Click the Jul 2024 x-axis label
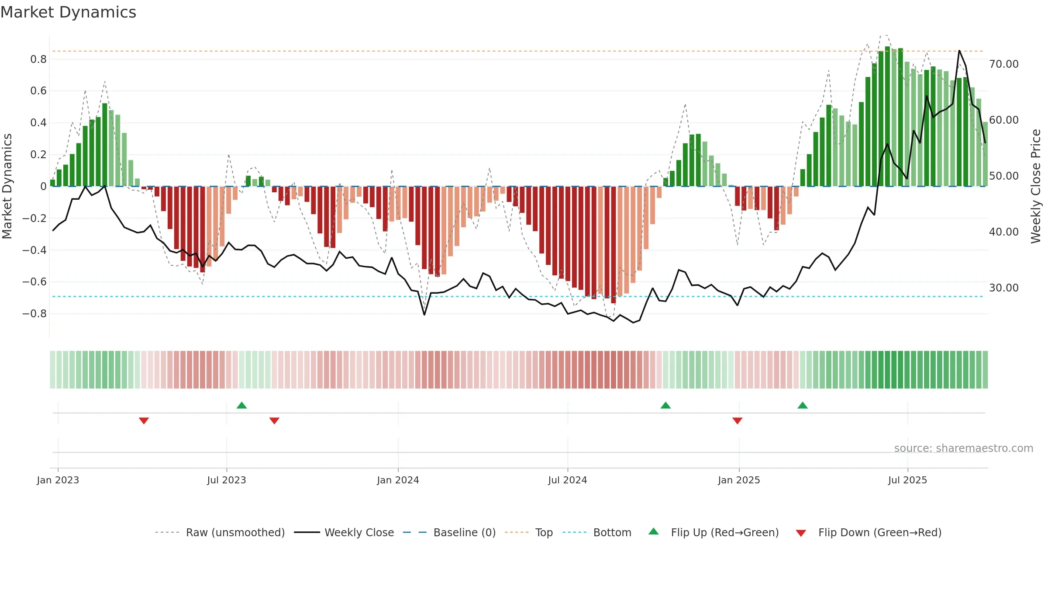This screenshot has height=590, width=1048. pos(568,480)
